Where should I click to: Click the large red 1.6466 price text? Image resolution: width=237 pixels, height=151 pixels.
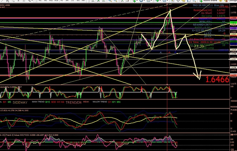point(217,79)
